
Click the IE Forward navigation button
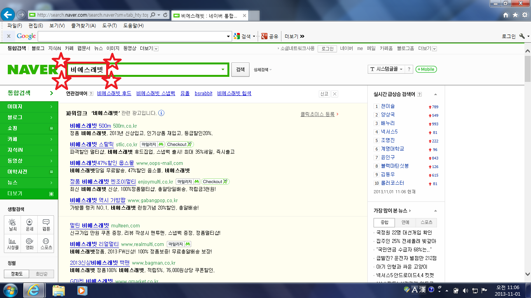tap(21, 15)
